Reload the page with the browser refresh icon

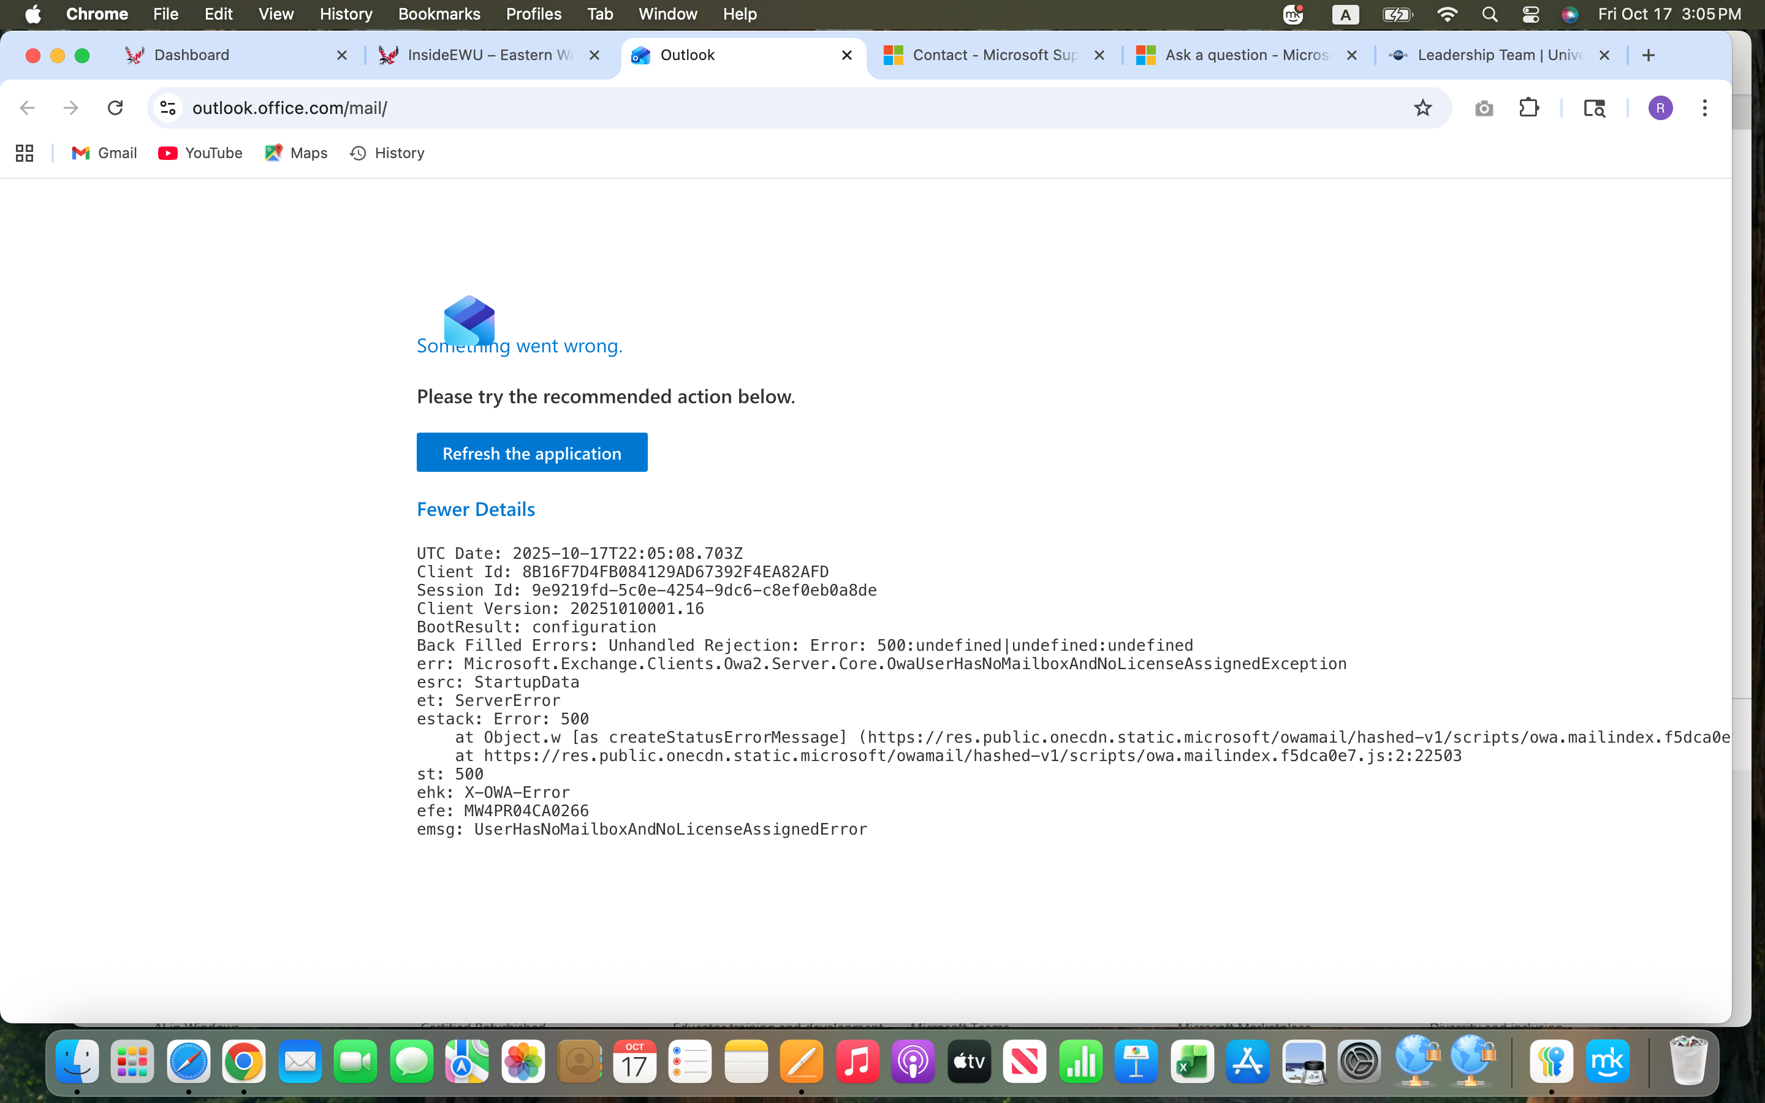115,108
